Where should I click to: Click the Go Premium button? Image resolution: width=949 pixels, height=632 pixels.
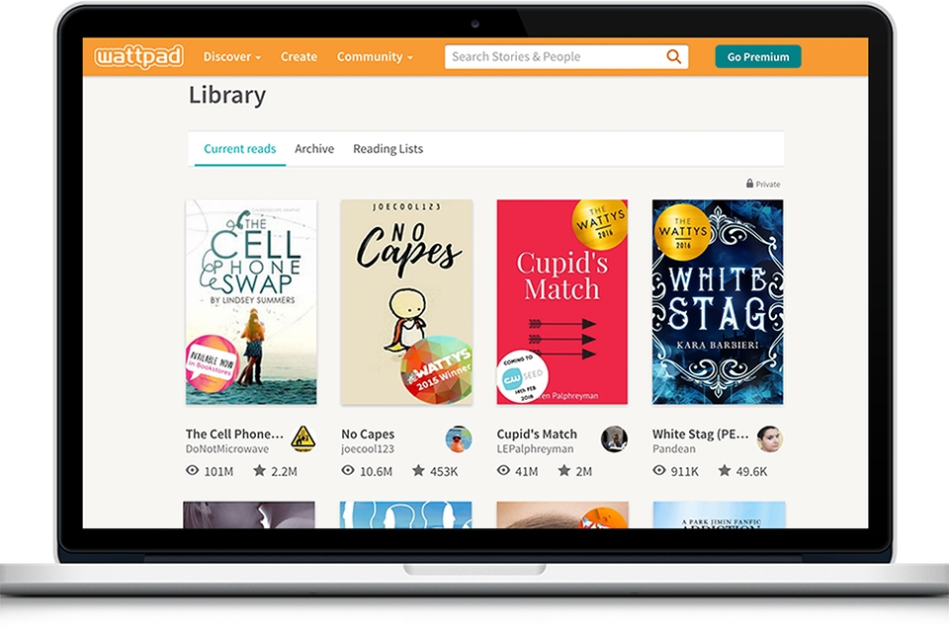click(x=758, y=57)
